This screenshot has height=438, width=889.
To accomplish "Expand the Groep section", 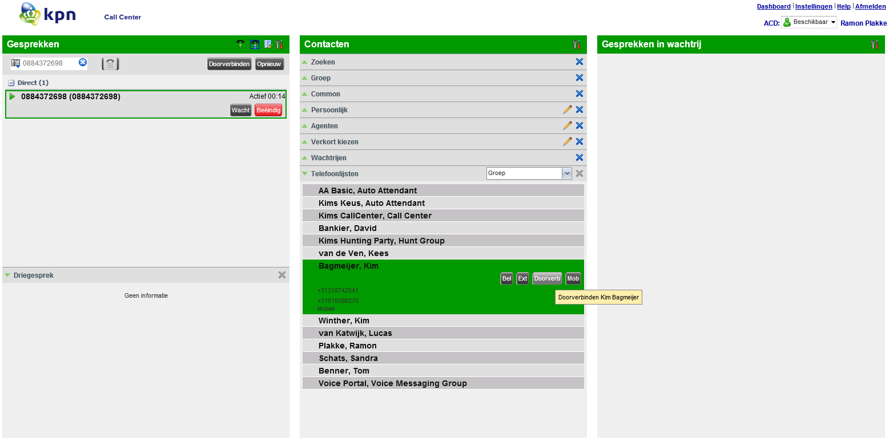I will click(x=305, y=78).
